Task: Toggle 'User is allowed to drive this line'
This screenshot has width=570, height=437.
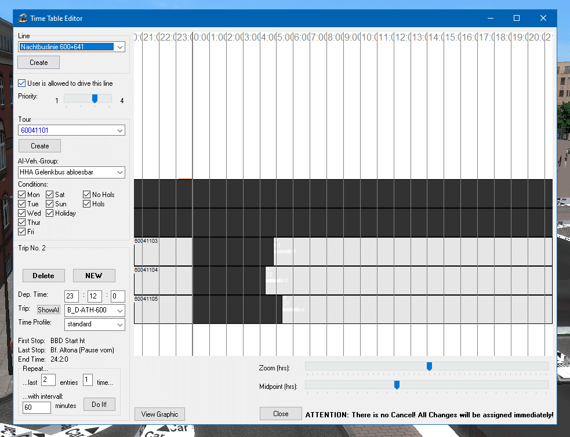Action: pyautogui.click(x=22, y=83)
